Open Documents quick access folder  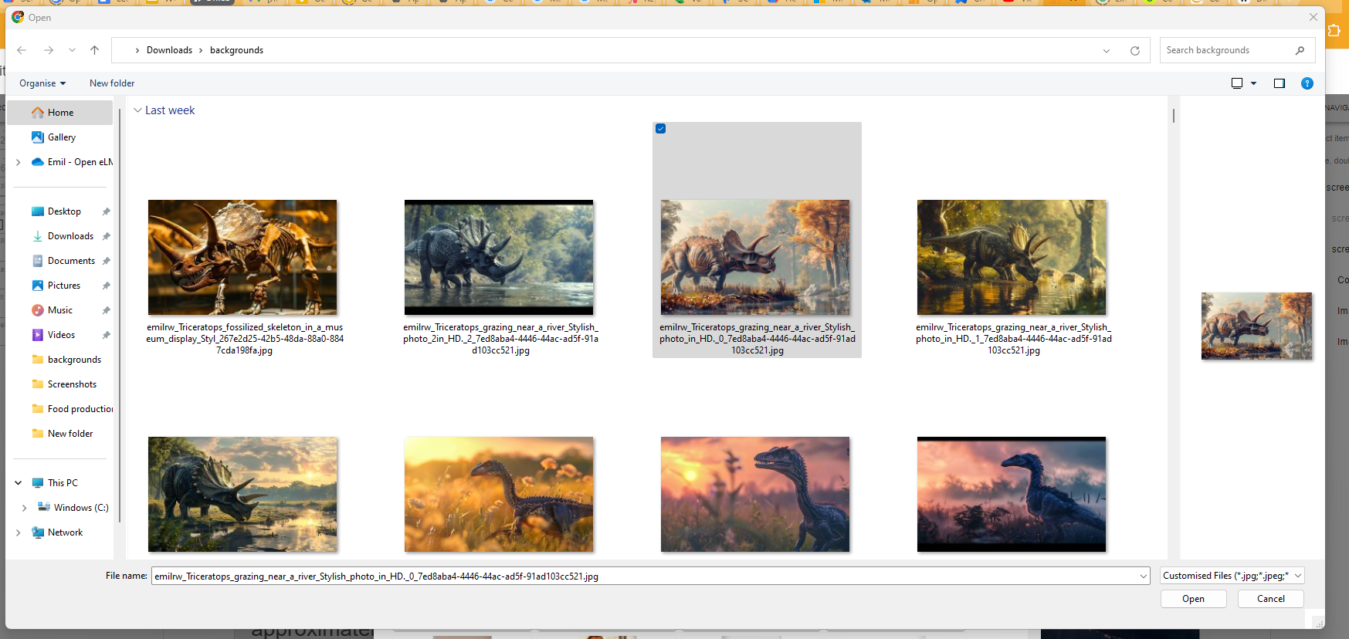click(71, 261)
